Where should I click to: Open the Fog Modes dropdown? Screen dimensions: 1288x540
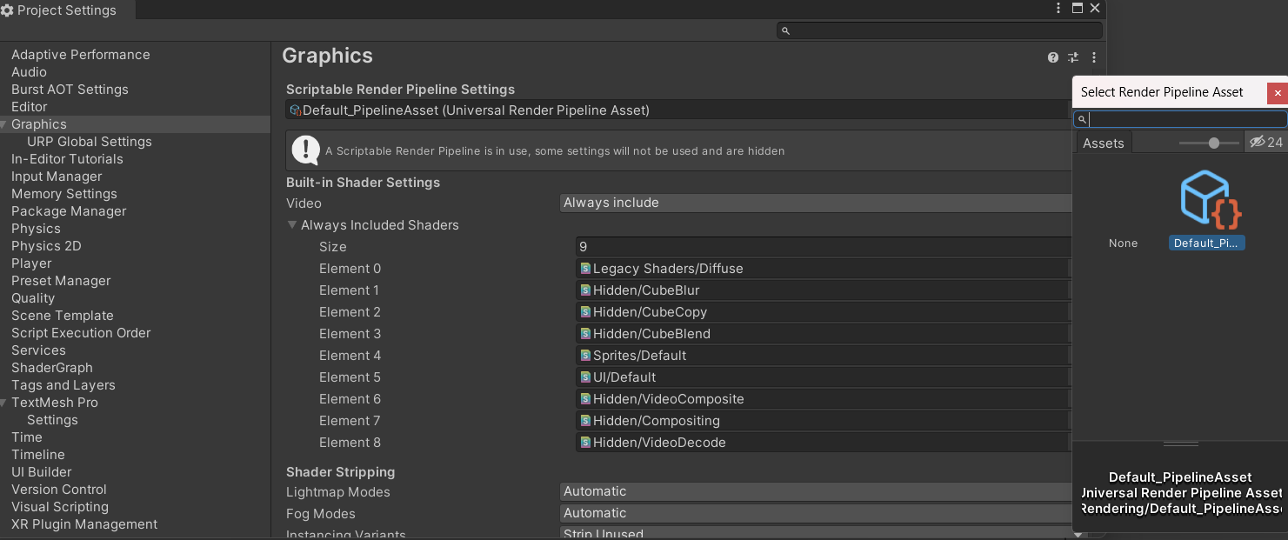pos(816,513)
